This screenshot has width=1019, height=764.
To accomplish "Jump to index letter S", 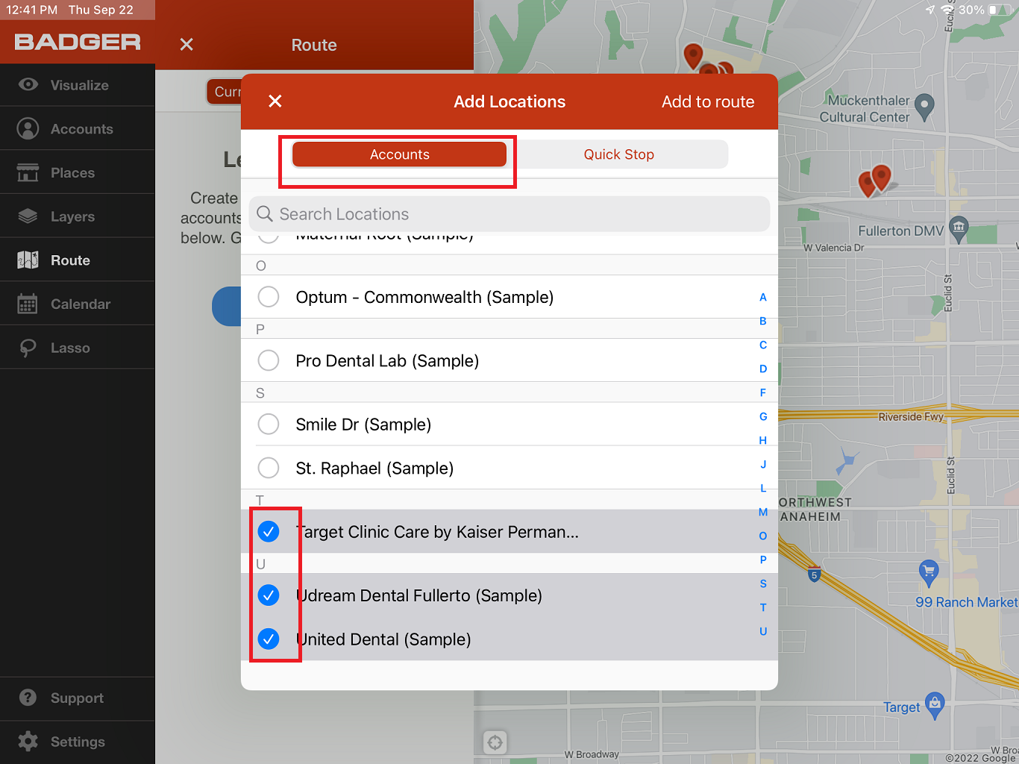I will pos(763,583).
